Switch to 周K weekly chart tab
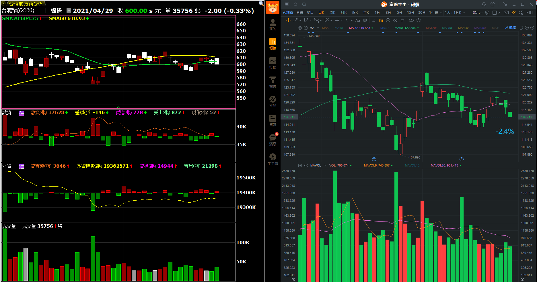Screen dimensions: 537x282 point(332,13)
